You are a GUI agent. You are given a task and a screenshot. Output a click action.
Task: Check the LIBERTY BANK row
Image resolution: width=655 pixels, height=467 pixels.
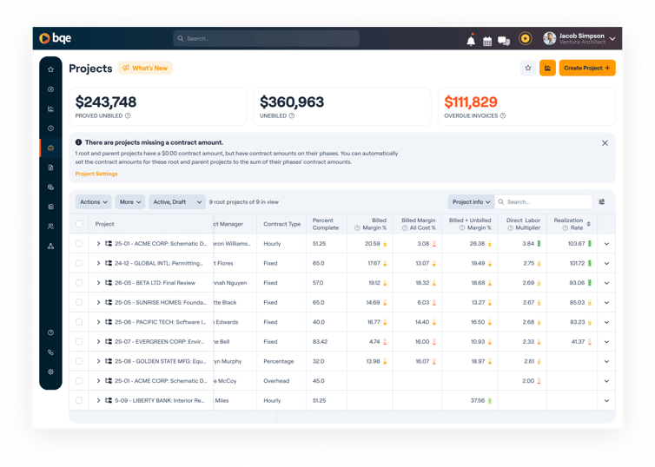click(x=79, y=401)
